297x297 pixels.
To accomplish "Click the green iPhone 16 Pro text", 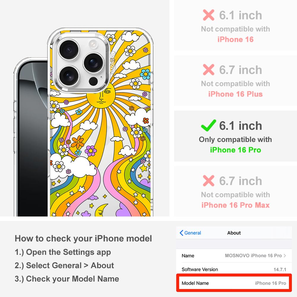I will [236, 150].
